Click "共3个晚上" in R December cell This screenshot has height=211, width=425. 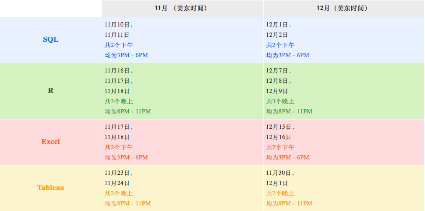pyautogui.click(x=280, y=101)
